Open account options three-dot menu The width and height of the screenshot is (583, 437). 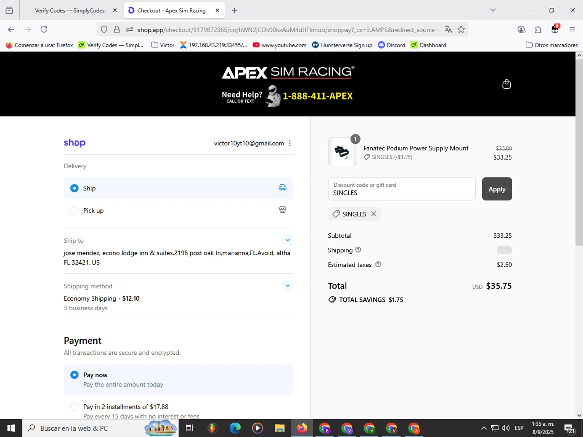pyautogui.click(x=290, y=143)
